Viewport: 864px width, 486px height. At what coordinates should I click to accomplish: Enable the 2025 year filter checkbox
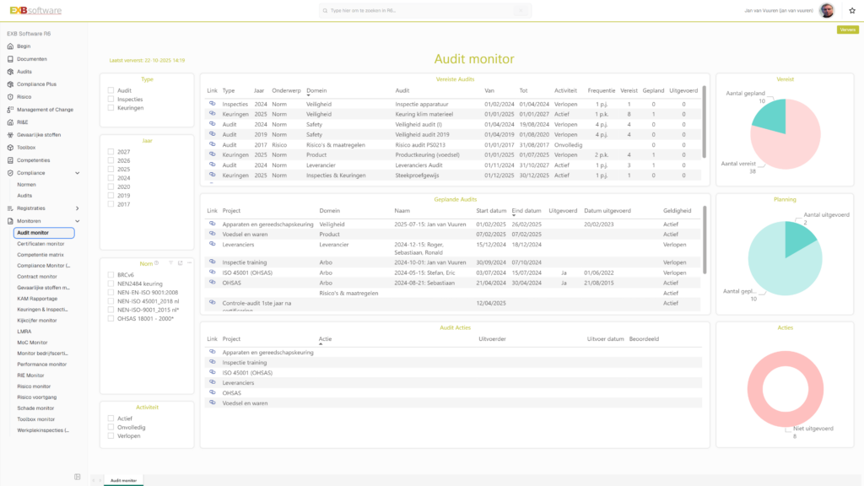(x=109, y=170)
